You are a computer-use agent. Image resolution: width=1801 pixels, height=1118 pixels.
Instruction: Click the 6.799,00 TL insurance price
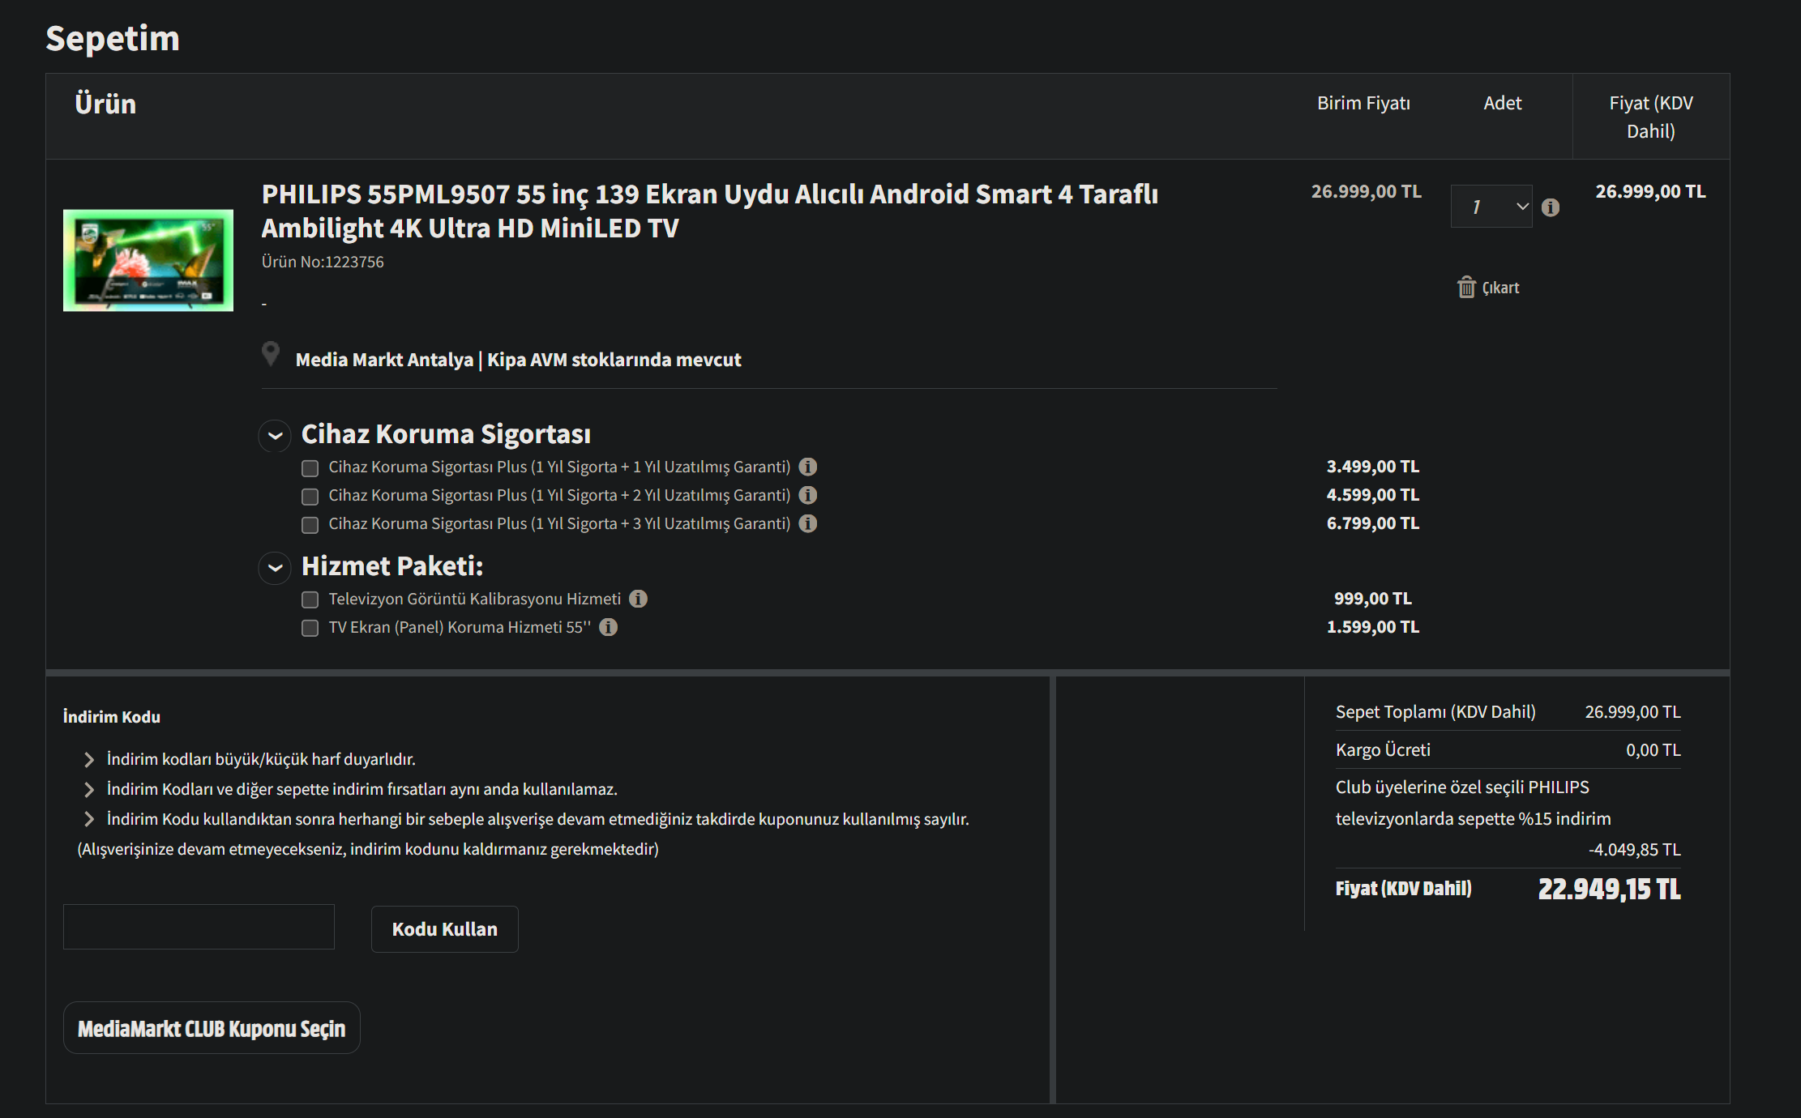pyautogui.click(x=1372, y=523)
